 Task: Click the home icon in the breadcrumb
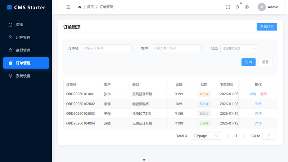80,7
